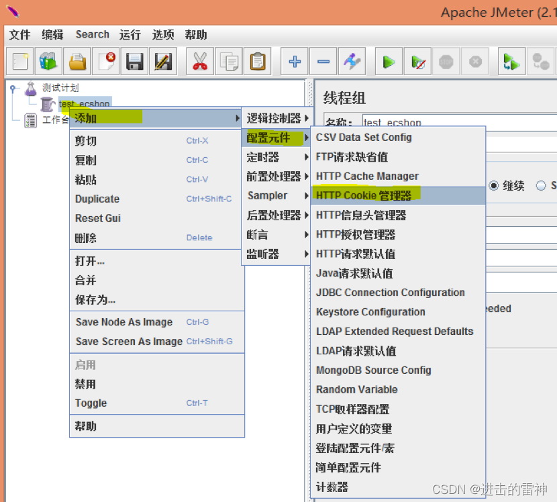Click the Copy toolbar icon

229,62
